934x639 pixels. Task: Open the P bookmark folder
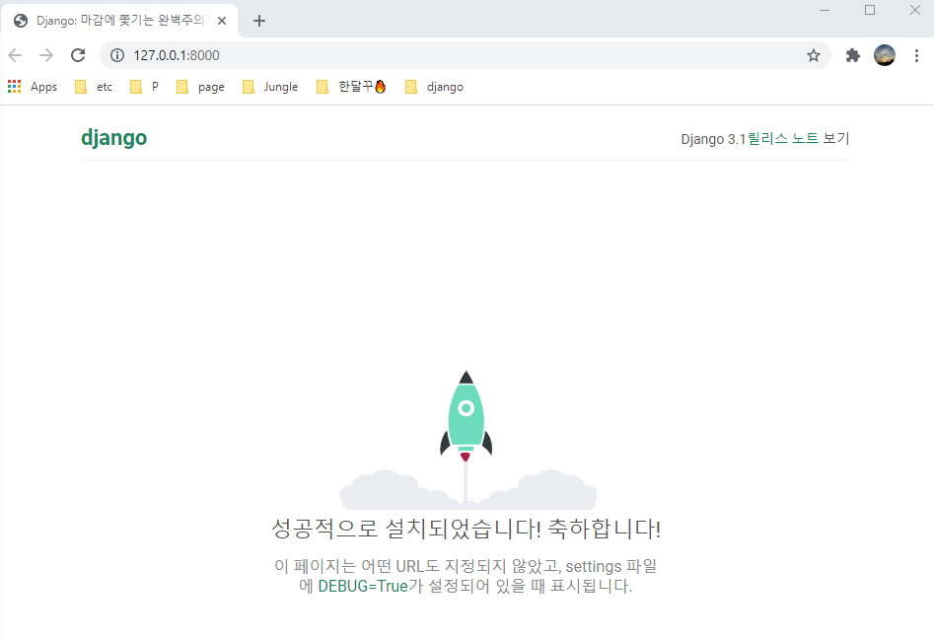click(144, 87)
